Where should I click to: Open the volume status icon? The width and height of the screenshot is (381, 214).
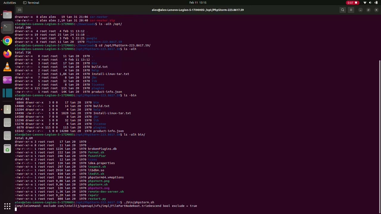(x=371, y=3)
